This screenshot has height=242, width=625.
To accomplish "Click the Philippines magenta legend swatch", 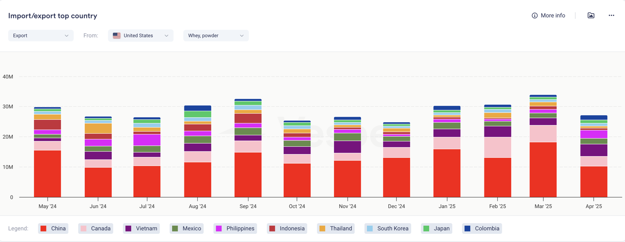I will (x=219, y=228).
